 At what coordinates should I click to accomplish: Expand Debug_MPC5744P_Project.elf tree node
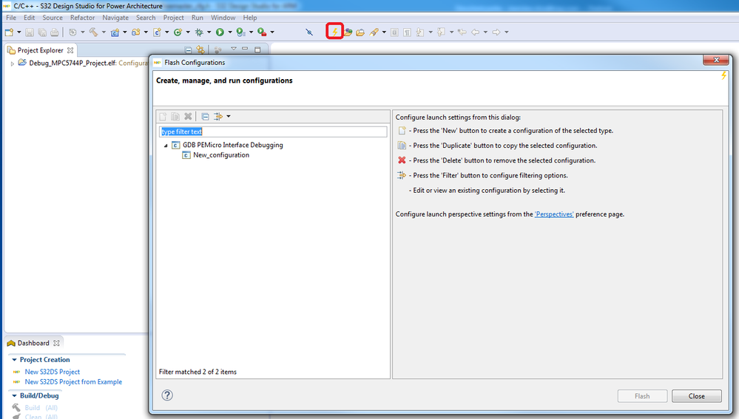point(13,64)
